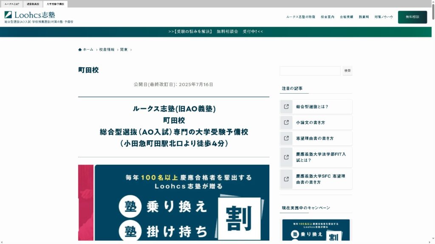Select the 大学受験予備校 tab

coord(55,4)
